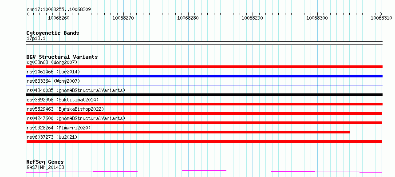Open variant dgv38n68 (Wong2007) label
395x177 pixels.
tap(52, 62)
